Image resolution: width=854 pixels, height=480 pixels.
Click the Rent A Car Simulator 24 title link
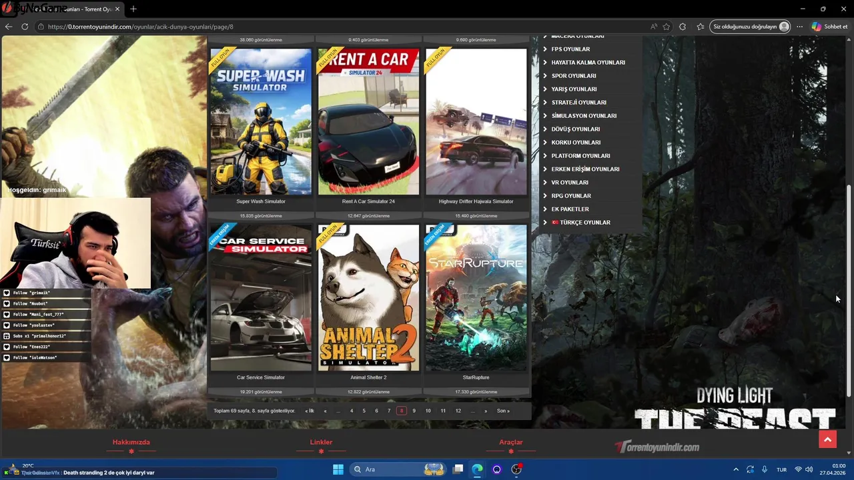(x=368, y=201)
